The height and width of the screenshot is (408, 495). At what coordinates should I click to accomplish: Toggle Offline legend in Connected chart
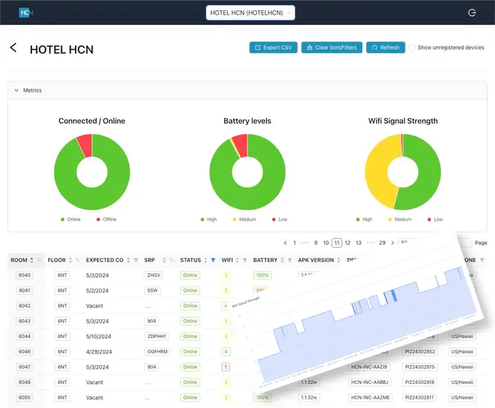tap(106, 219)
